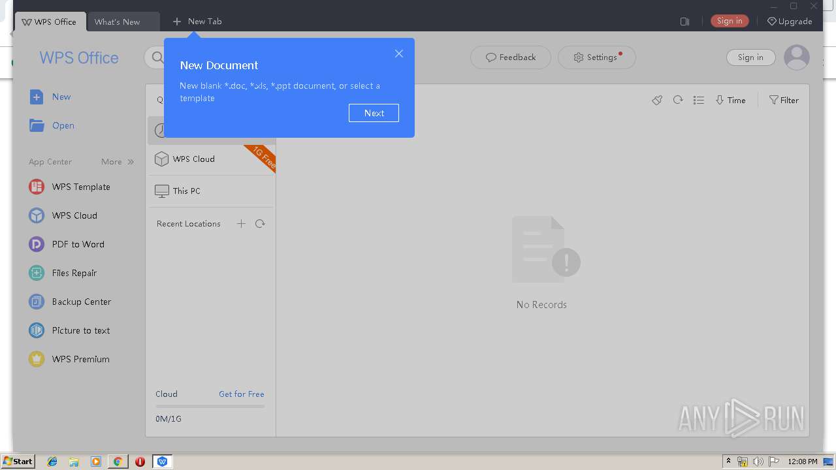Screen dimensions: 836x470
Task: Refresh the file list in the toolbar
Action: coord(678,100)
